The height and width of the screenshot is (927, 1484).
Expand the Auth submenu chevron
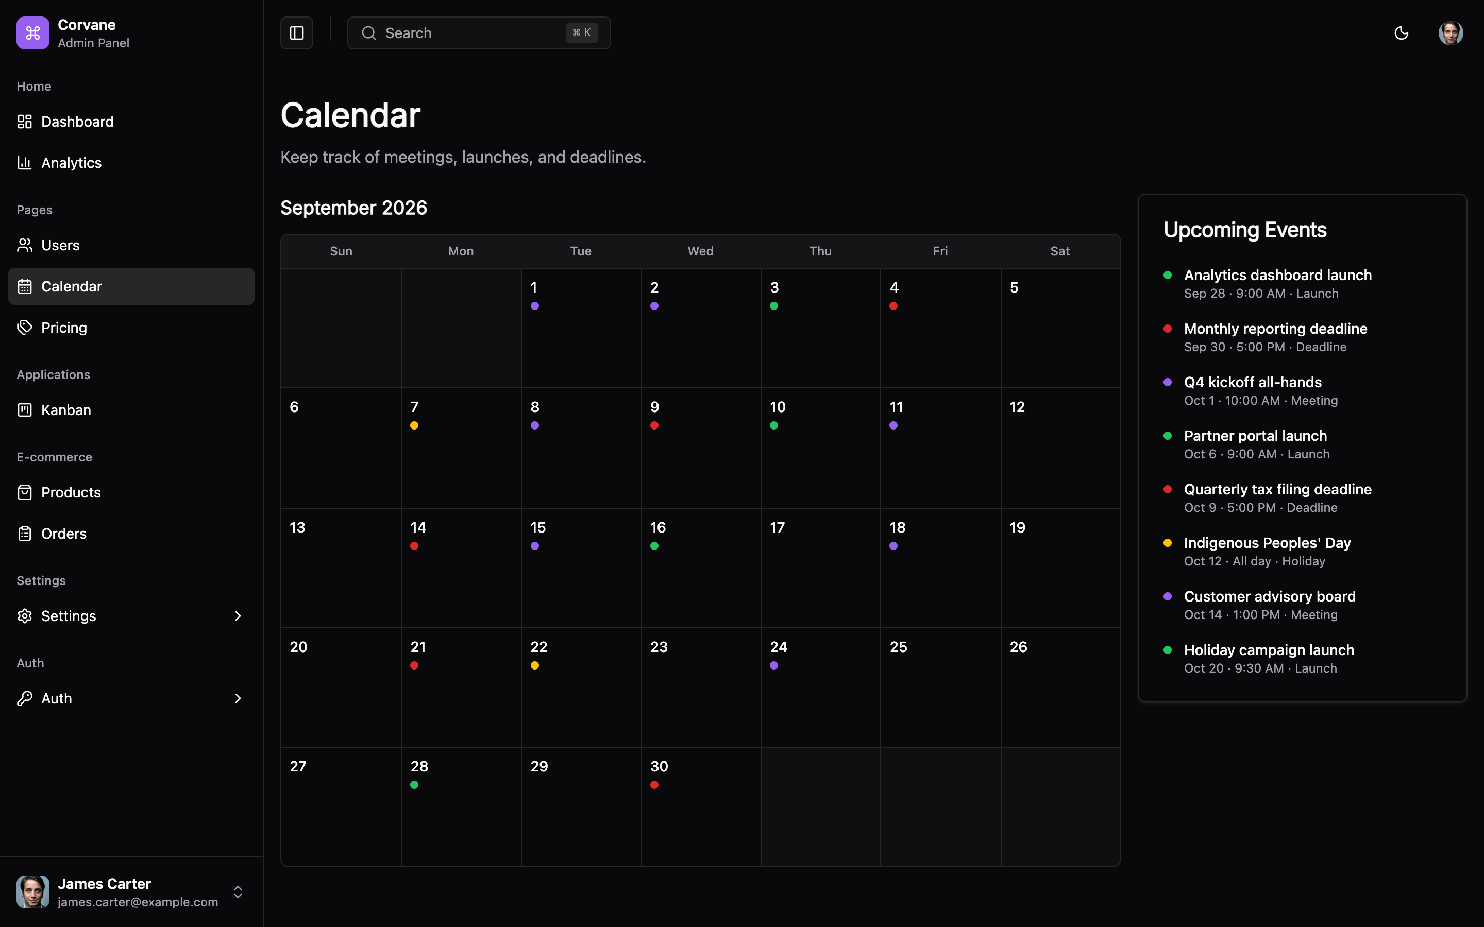238,698
